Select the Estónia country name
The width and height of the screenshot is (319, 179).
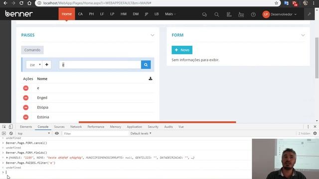43,117
